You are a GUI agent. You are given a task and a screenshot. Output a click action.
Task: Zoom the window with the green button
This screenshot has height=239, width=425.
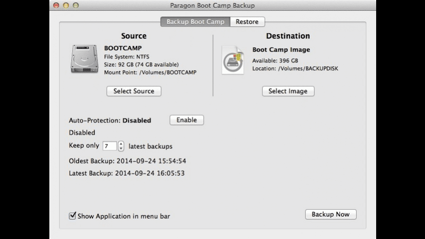coord(76,5)
